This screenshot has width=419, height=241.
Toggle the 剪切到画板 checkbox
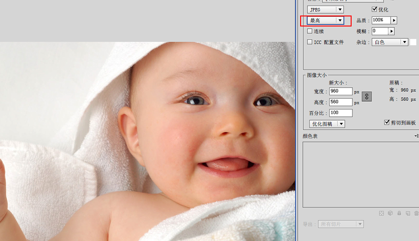point(387,123)
